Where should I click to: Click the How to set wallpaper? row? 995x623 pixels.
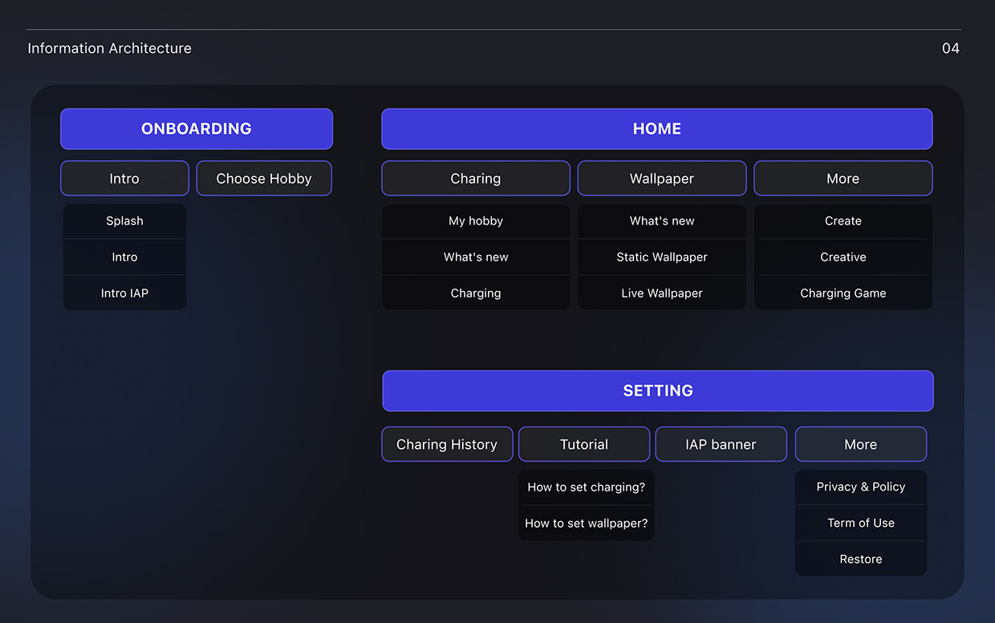(x=587, y=524)
